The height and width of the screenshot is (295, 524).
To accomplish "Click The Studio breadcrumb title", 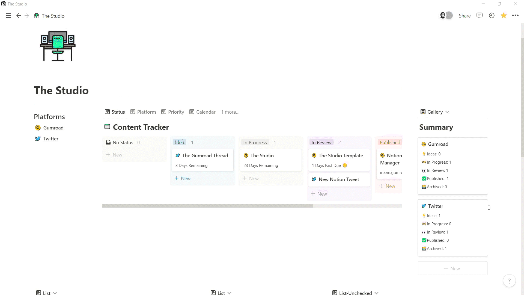I will [x=53, y=16].
